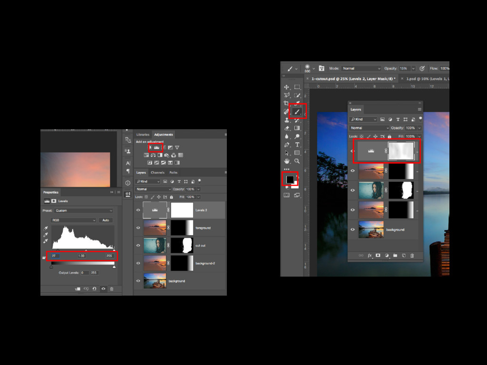Toggle visibility of the cut out layer
487x365 pixels.
click(138, 246)
